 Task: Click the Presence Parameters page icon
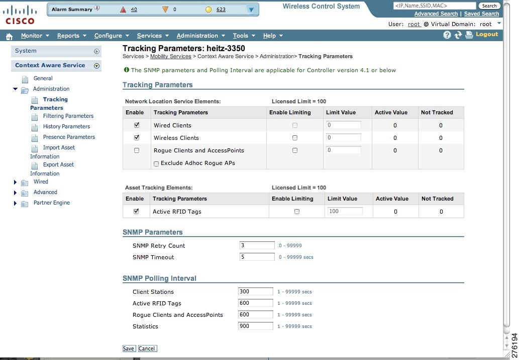point(35,138)
